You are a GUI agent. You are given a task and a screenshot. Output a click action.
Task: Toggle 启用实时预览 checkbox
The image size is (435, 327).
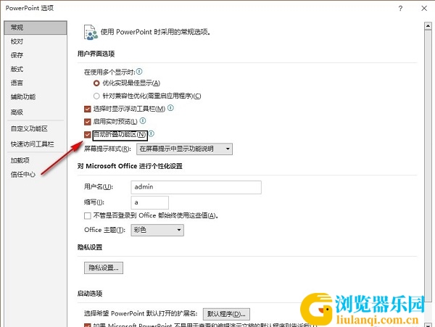click(x=88, y=122)
